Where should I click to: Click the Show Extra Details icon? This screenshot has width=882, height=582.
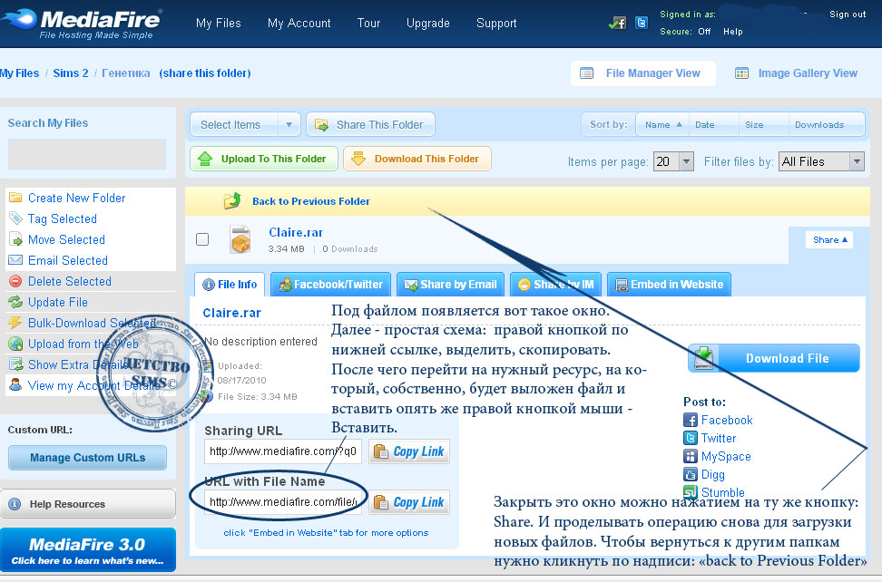(x=15, y=364)
